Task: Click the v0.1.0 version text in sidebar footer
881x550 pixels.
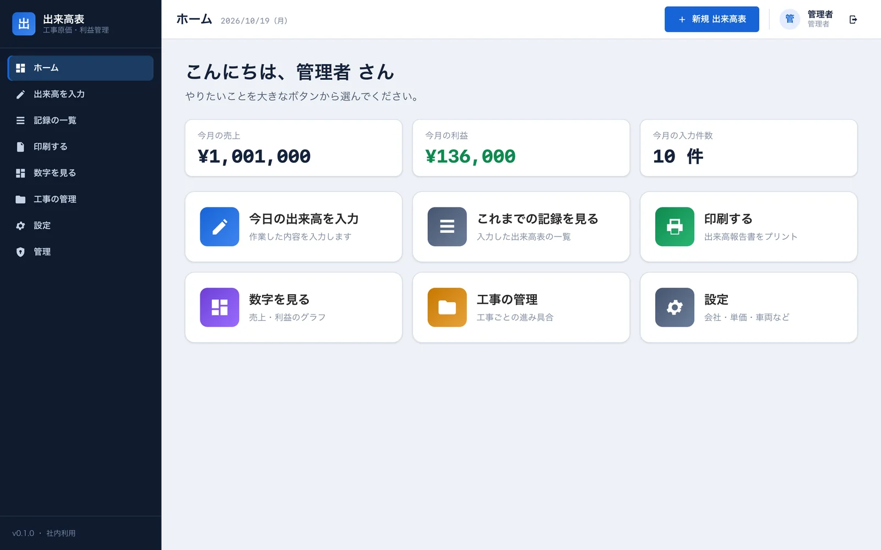Action: 23,533
